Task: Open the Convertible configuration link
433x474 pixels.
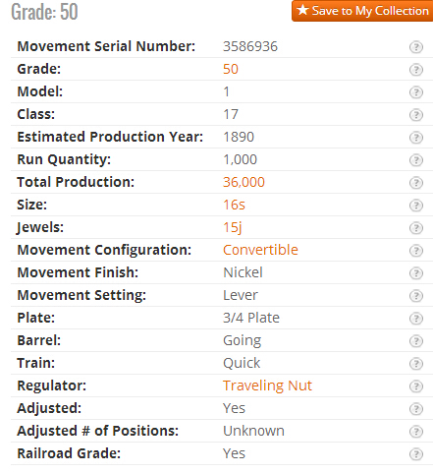Action: coord(260,250)
